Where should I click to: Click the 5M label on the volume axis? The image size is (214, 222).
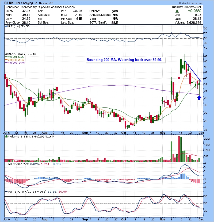coord(206,156)
